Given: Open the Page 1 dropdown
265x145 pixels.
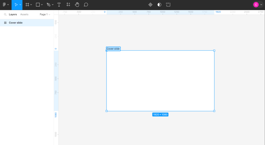Looking at the screenshot, I should pyautogui.click(x=45, y=14).
